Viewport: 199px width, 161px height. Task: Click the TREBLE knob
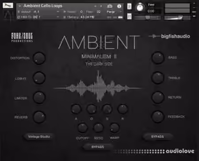(158, 77)
